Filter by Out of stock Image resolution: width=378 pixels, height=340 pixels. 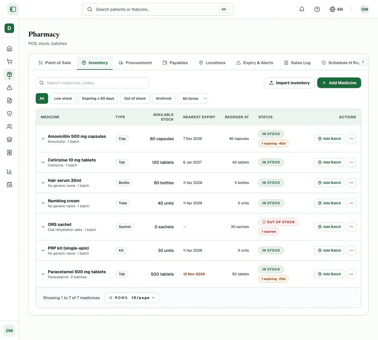coord(135,98)
